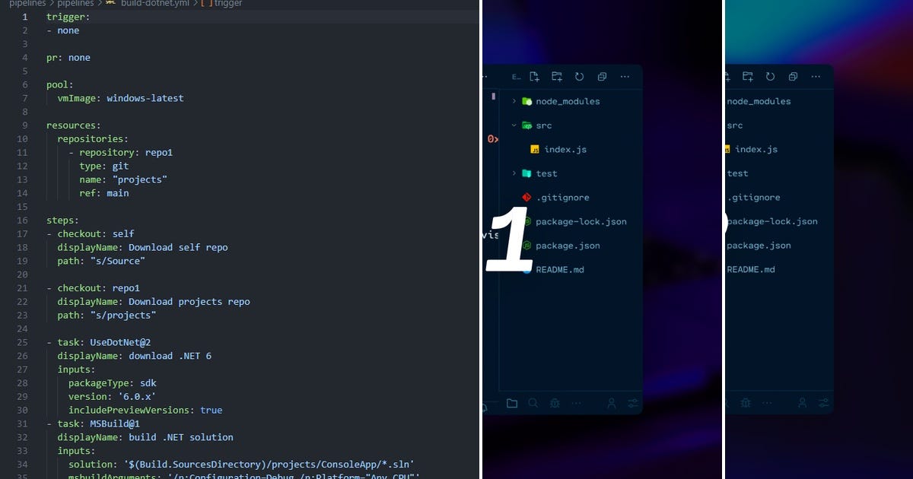
Task: Open the Accounts profile icon
Action: pos(611,403)
